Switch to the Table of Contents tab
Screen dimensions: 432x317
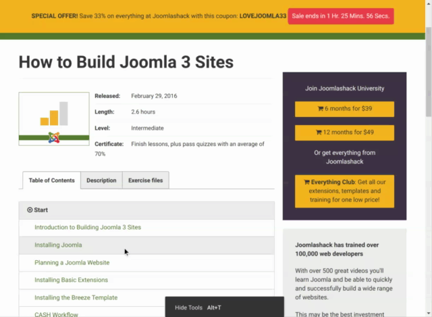[x=51, y=180]
